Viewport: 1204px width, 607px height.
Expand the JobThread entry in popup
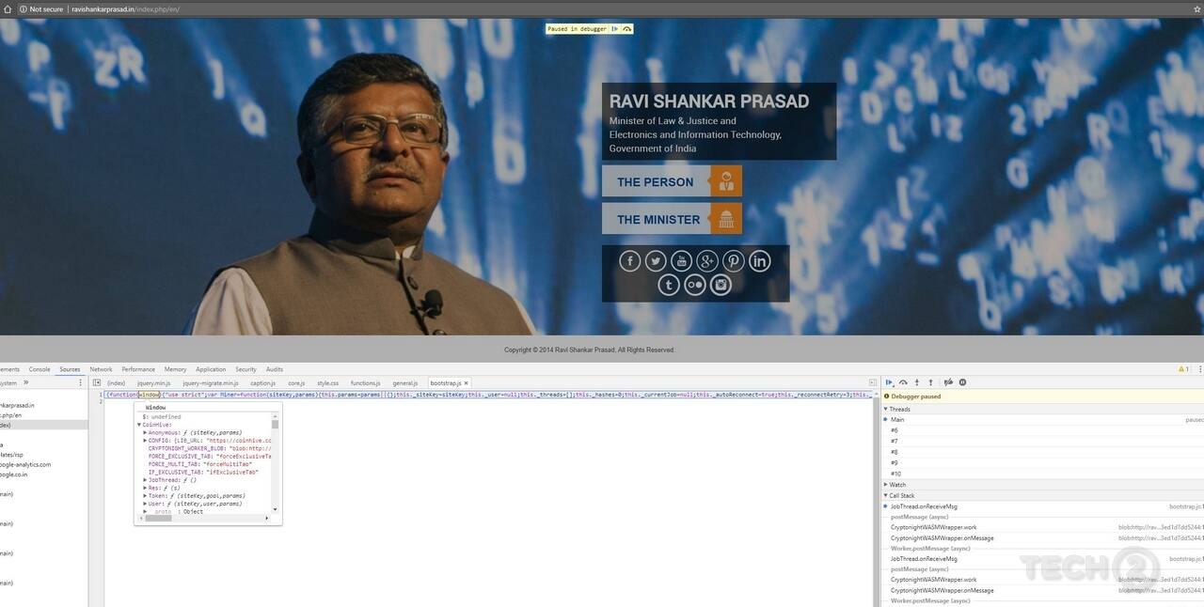point(145,480)
